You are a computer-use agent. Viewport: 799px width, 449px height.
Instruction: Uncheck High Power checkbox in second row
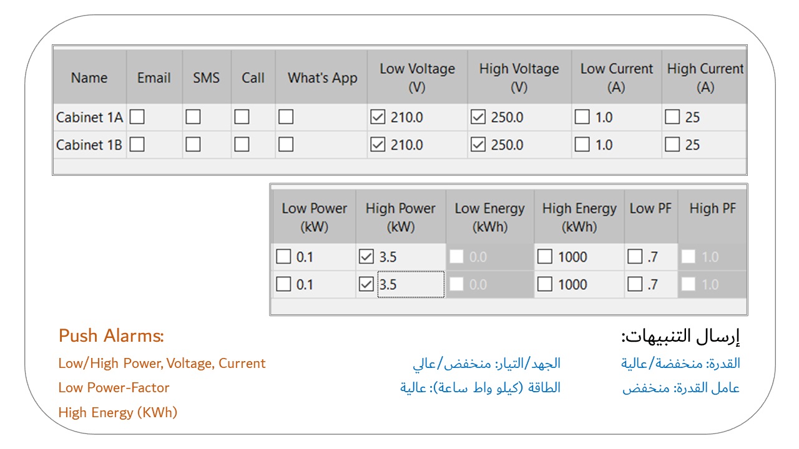point(366,284)
